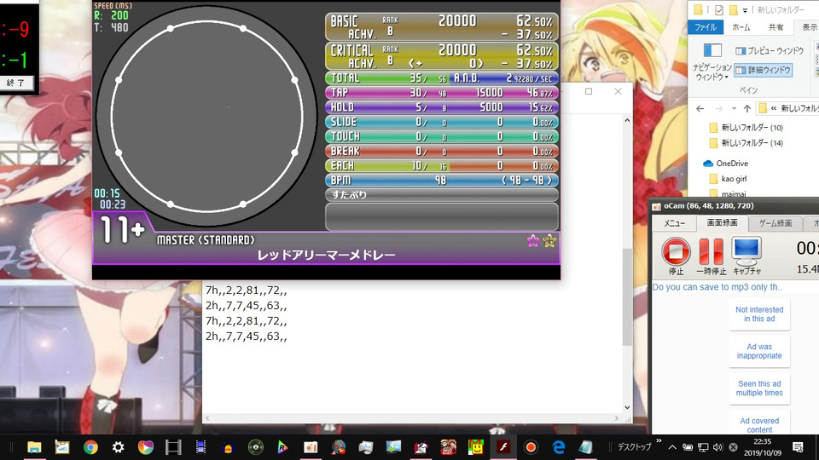This screenshot has width=819, height=460.
Task: Click 'Not interested in this ad' button
Action: (759, 314)
